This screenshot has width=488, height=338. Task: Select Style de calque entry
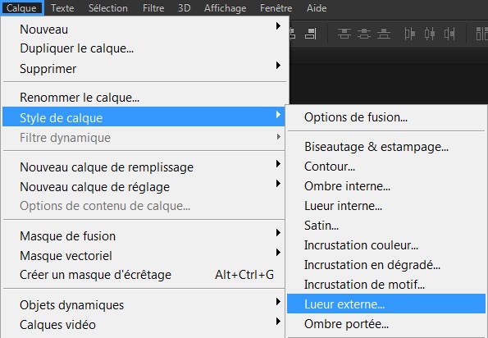(144, 117)
